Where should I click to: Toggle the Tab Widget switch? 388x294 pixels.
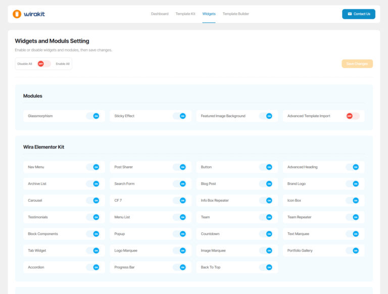(93, 251)
